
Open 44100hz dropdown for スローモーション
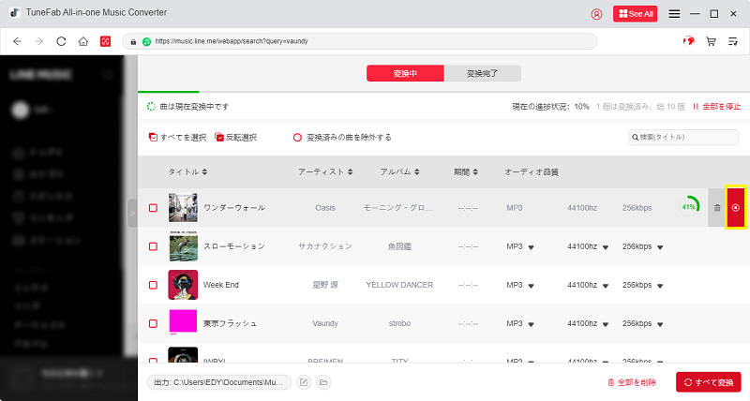click(x=588, y=246)
